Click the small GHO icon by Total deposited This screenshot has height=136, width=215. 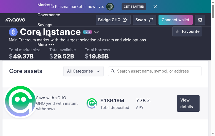pyautogui.click(x=92, y=103)
